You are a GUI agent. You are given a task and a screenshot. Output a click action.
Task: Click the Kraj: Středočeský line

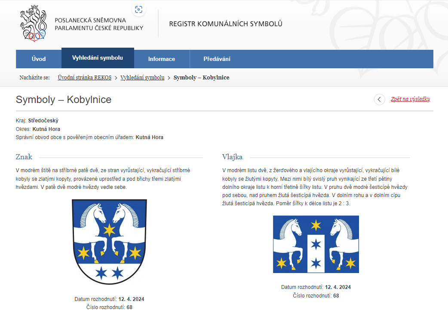pos(37,121)
